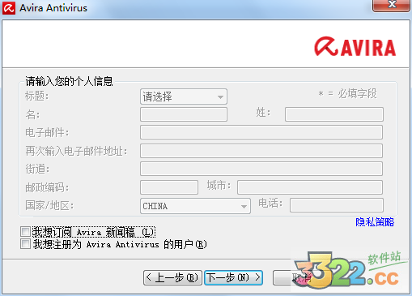The width and height of the screenshot is (412, 296).
Task: Click the 名 input field
Action: pos(184,114)
